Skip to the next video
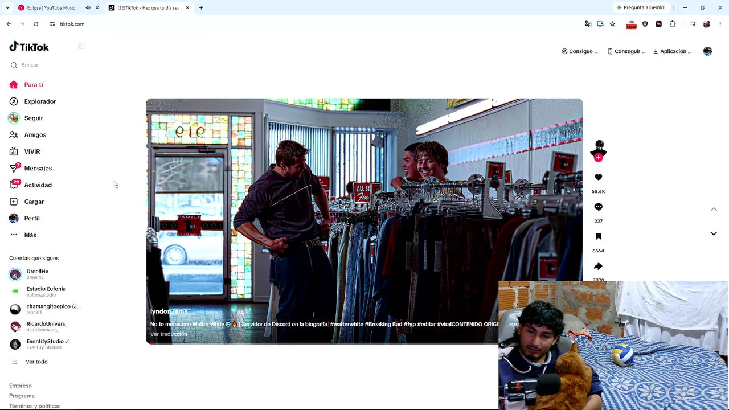This screenshot has width=729, height=410. coord(714,233)
